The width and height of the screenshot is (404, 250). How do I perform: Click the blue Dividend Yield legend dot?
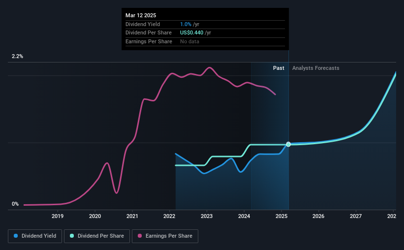[16, 236]
